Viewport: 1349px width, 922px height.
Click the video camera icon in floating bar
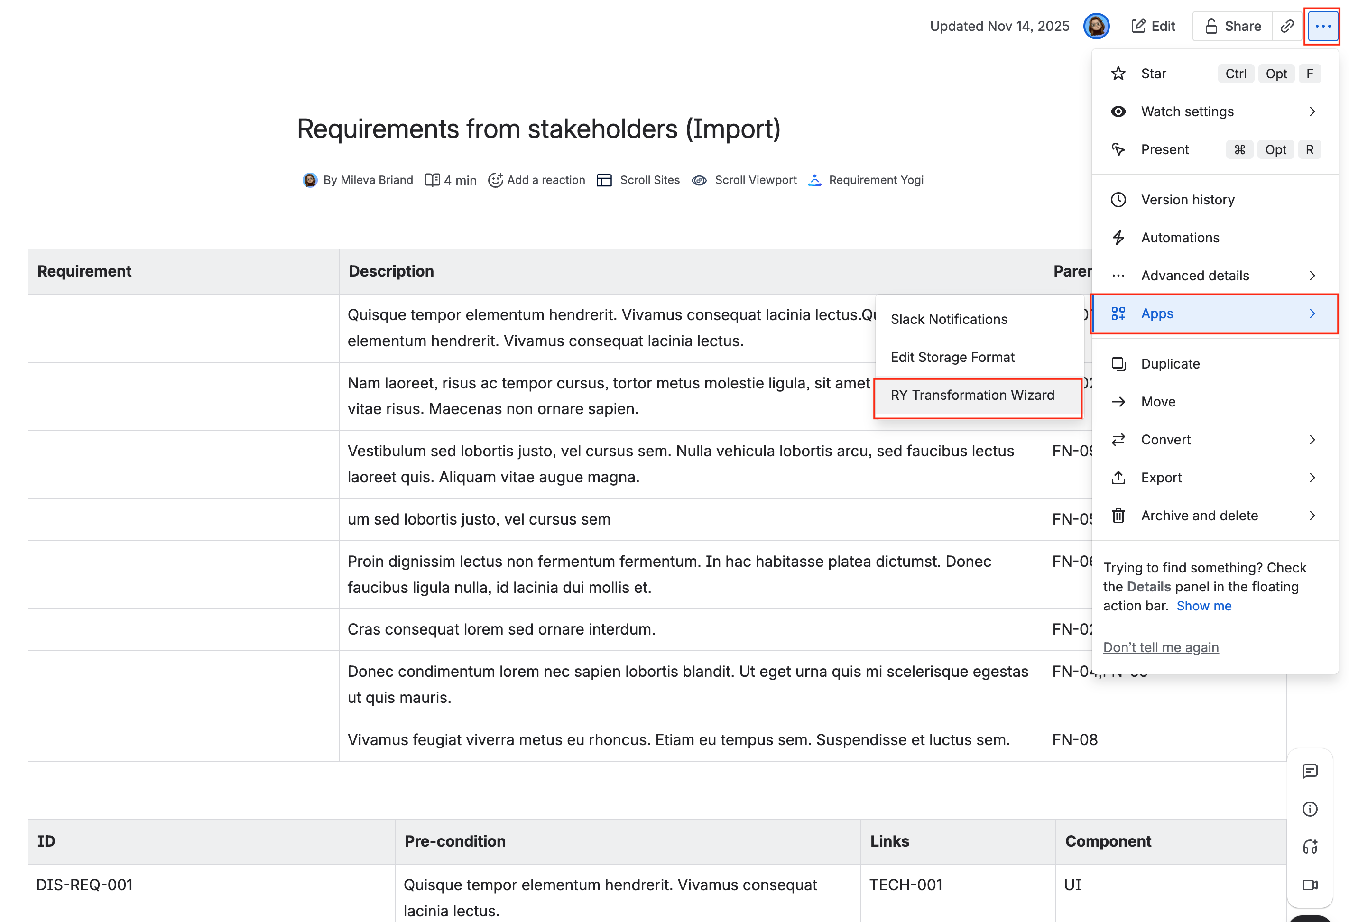(x=1310, y=884)
